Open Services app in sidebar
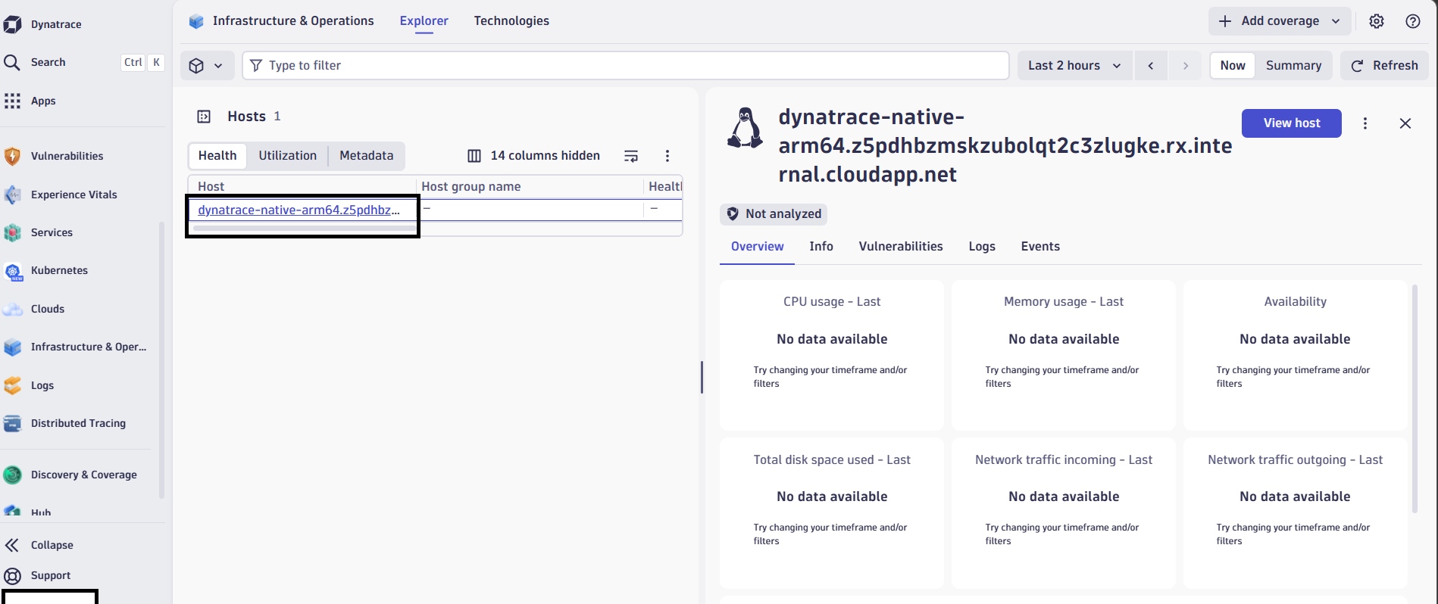 [x=52, y=232]
